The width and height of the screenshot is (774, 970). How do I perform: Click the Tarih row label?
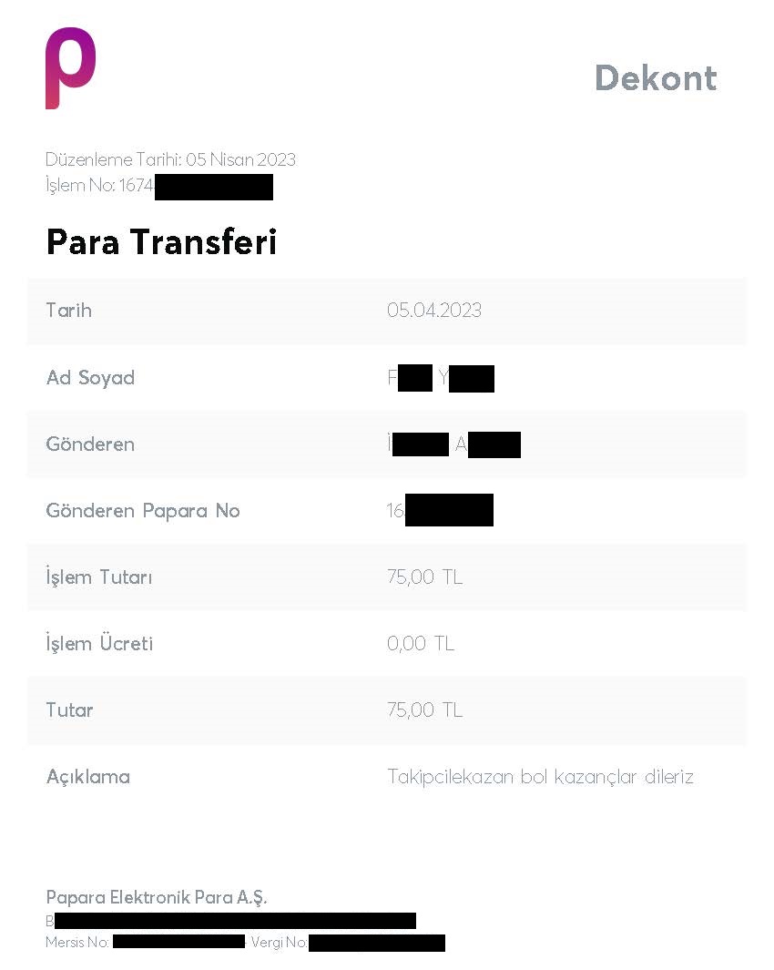[68, 310]
